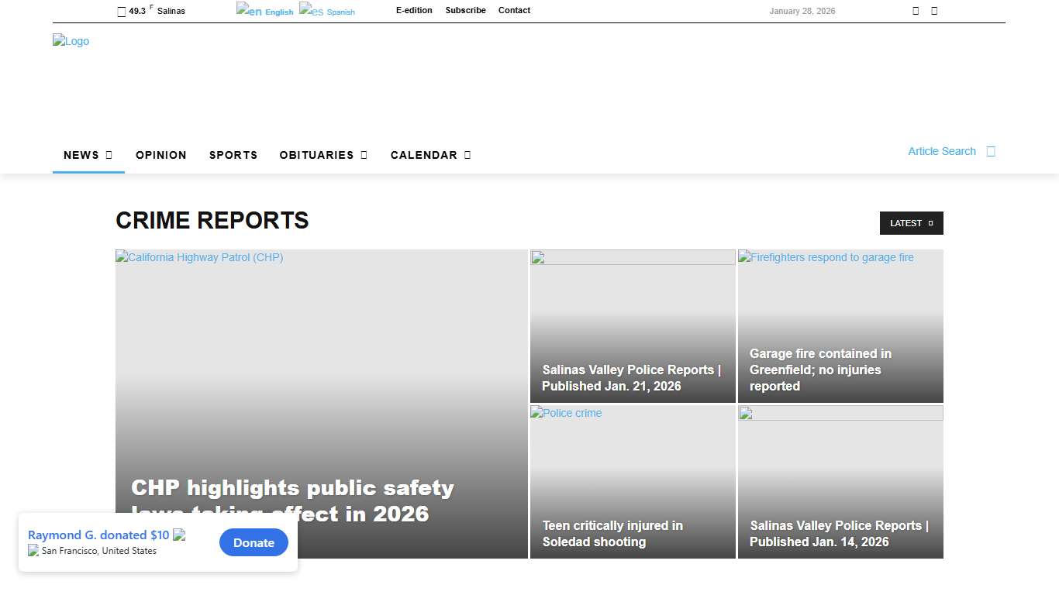Open the E-edition link
This screenshot has height=595, width=1059.
(x=414, y=11)
